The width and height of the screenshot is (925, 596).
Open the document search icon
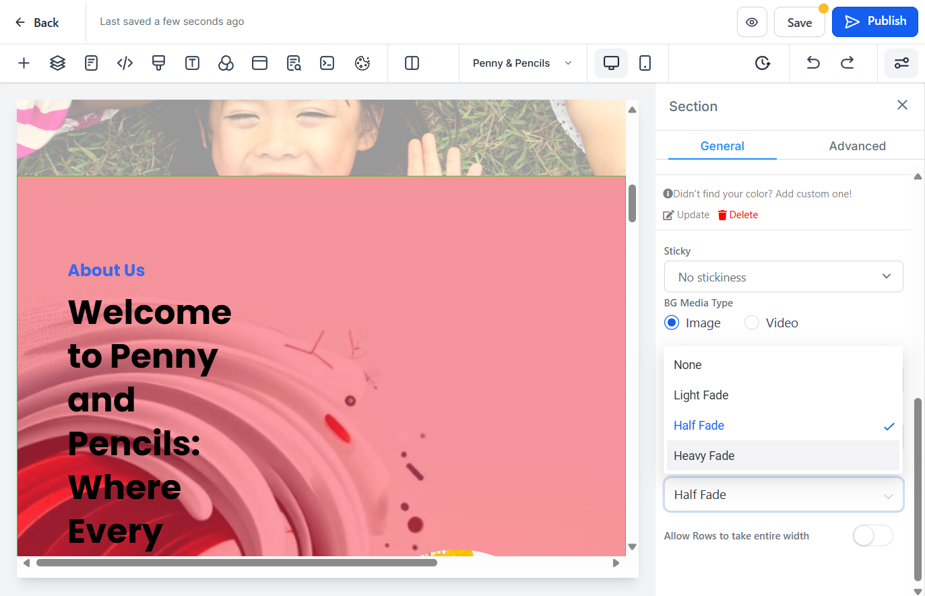point(294,63)
